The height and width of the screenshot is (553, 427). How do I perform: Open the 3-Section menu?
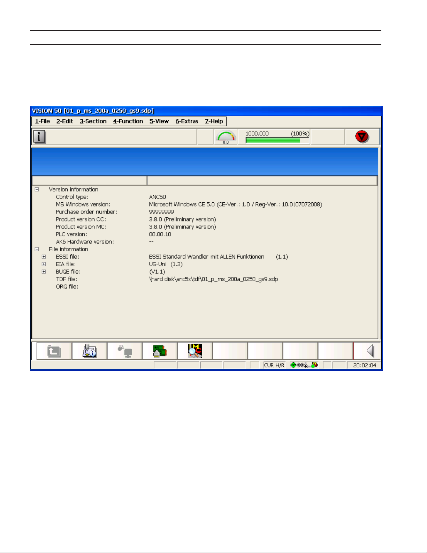[93, 121]
